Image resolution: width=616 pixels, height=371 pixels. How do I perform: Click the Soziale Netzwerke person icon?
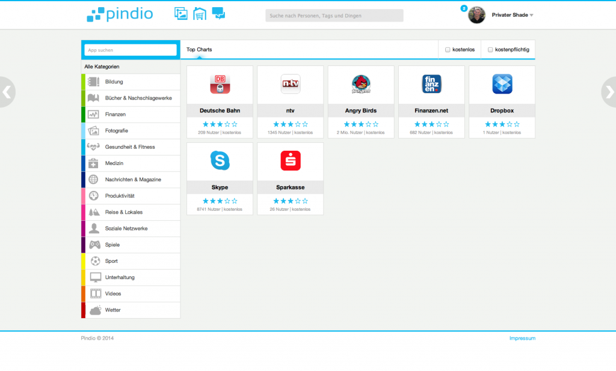(94, 228)
